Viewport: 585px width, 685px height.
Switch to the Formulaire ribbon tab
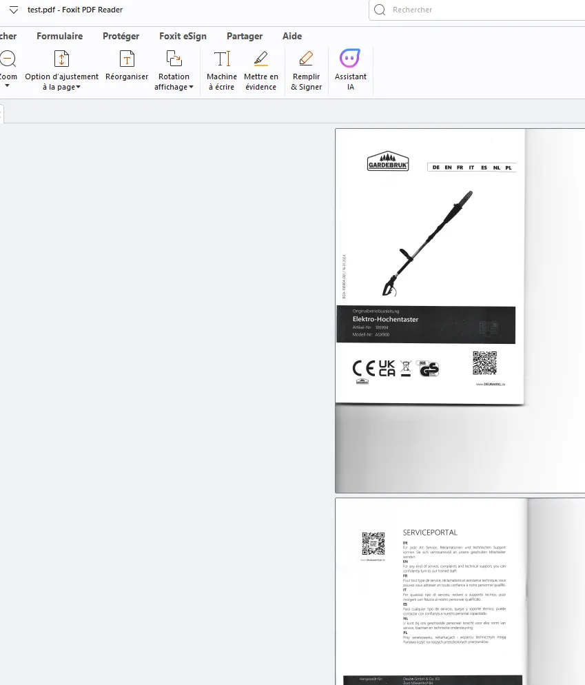[59, 37]
